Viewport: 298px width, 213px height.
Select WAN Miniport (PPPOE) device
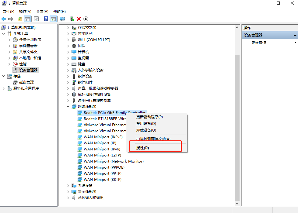pos(104,167)
